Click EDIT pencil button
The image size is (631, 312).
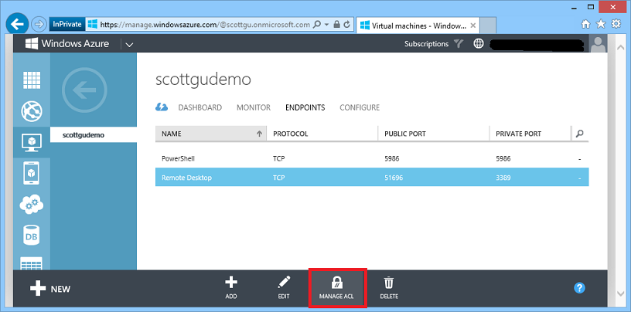coord(284,287)
